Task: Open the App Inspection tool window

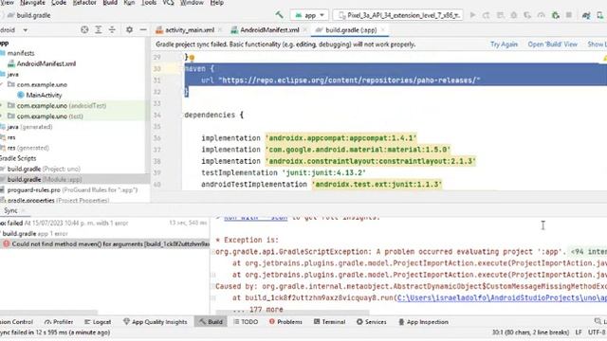Action: tap(423, 322)
